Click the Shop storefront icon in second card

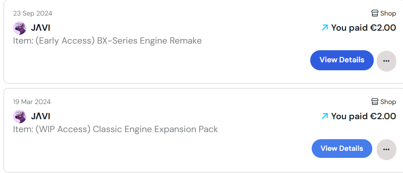point(375,102)
